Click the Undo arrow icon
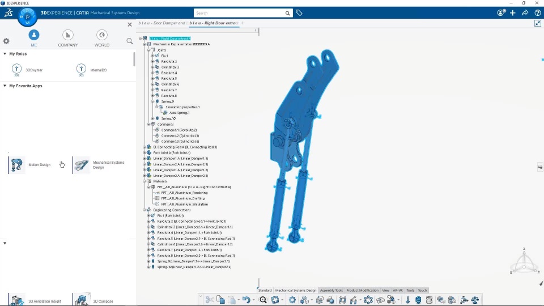 click(246, 300)
